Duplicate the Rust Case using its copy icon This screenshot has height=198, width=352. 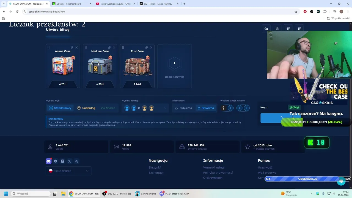click(147, 48)
